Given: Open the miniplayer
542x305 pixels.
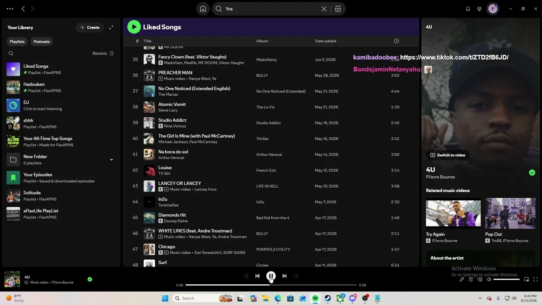Looking at the screenshot, I should (526, 280).
